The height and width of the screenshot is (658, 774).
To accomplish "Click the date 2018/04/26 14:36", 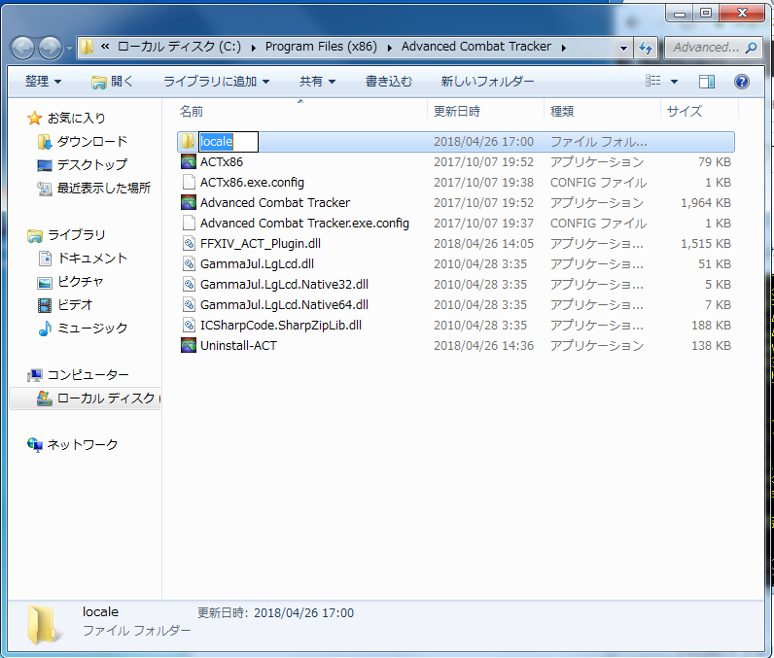I will 483,346.
